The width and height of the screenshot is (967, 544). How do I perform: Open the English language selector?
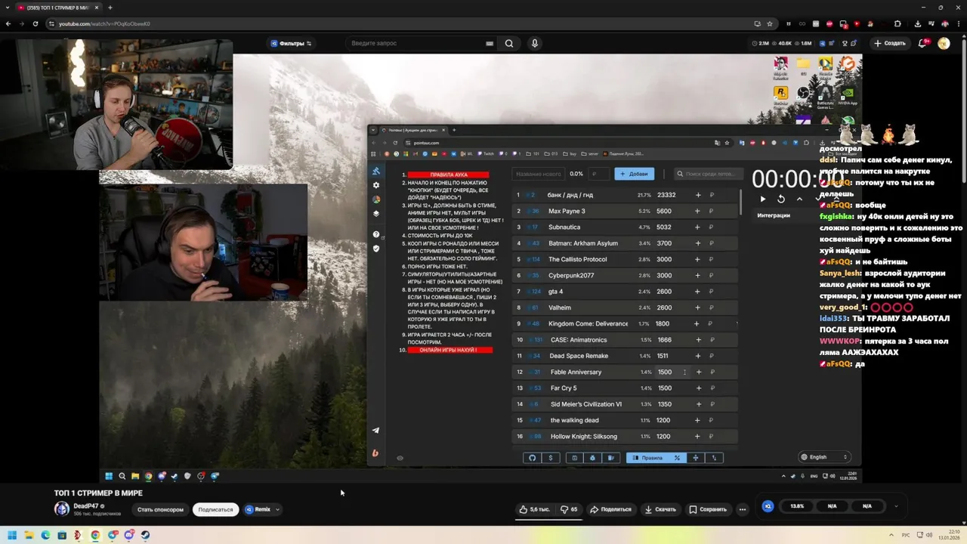coord(825,457)
